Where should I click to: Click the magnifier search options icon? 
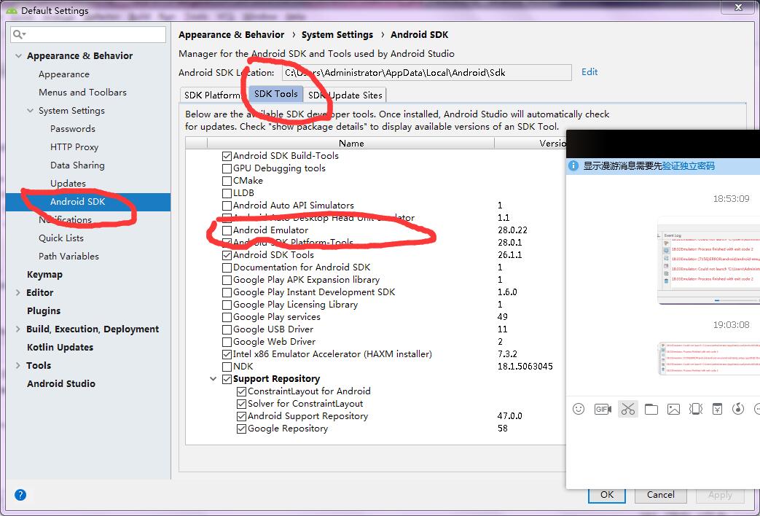[x=20, y=34]
